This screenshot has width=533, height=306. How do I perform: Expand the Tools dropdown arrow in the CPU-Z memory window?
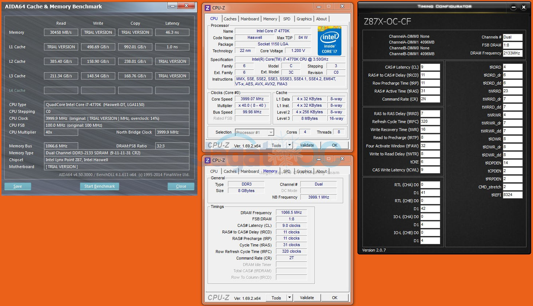click(x=289, y=298)
